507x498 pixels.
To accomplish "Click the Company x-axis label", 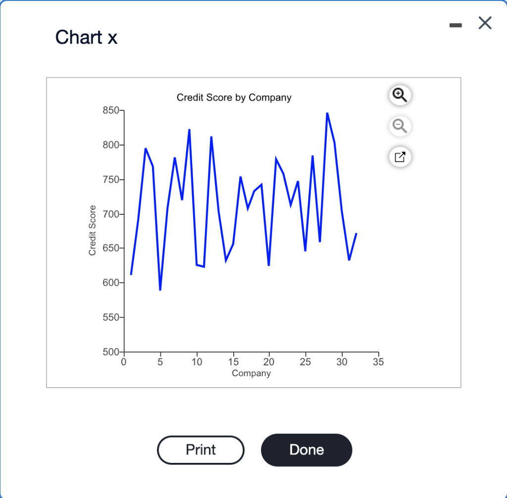I will [251, 373].
